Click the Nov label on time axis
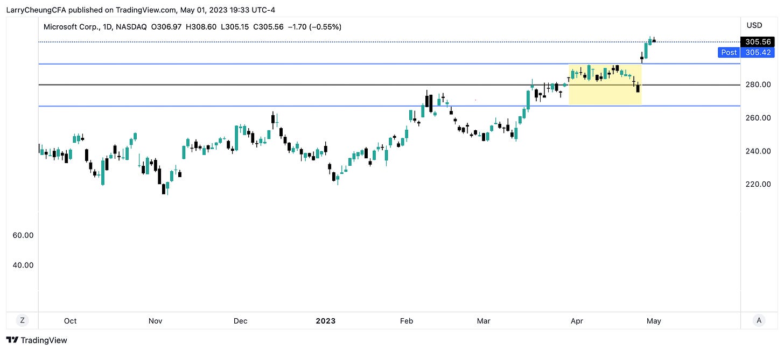Screen dimensions: 784x351 pos(155,321)
